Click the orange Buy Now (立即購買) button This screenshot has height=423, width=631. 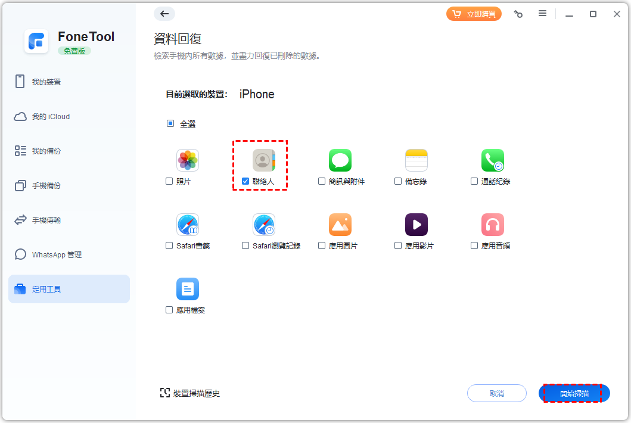pyautogui.click(x=474, y=14)
